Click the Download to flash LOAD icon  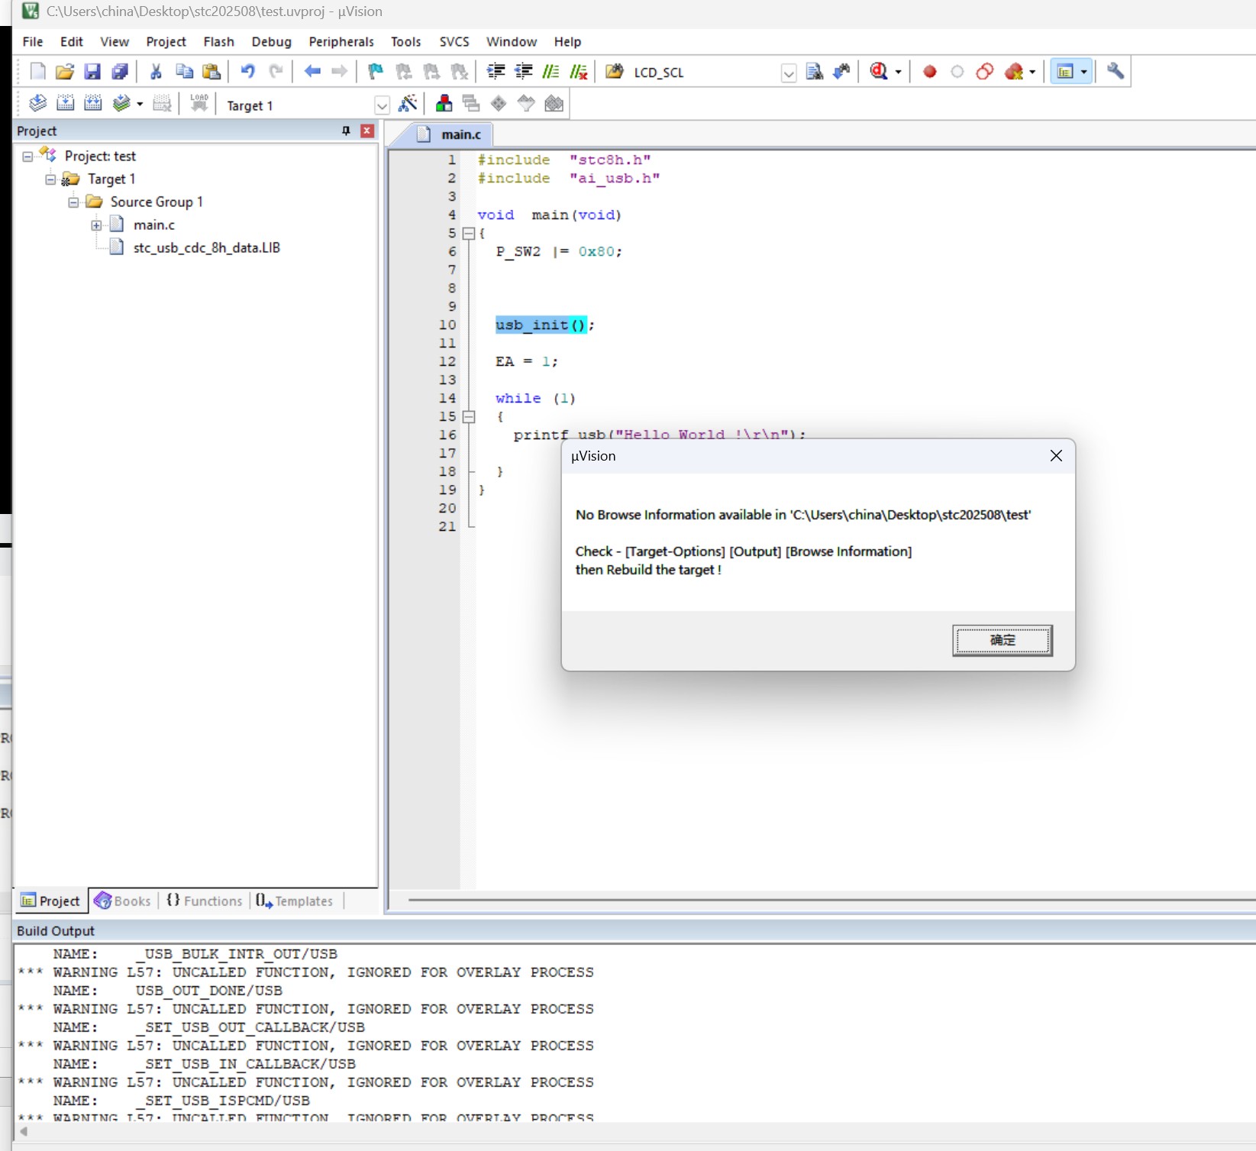tap(199, 104)
